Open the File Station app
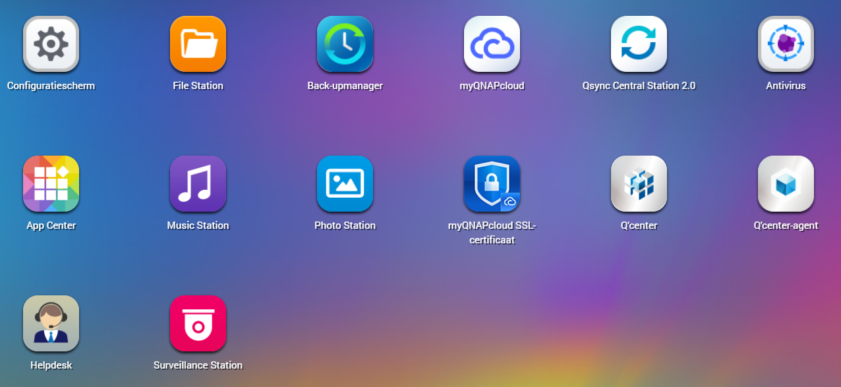The width and height of the screenshot is (841, 387). click(x=198, y=44)
